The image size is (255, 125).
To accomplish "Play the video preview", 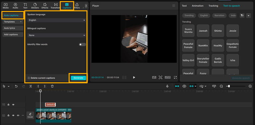I will (x=134, y=78).
